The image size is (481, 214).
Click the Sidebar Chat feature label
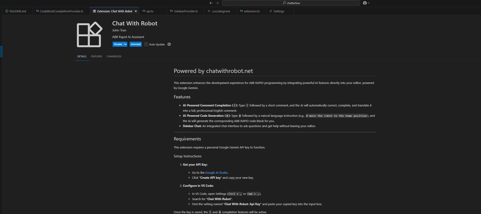(x=192, y=126)
